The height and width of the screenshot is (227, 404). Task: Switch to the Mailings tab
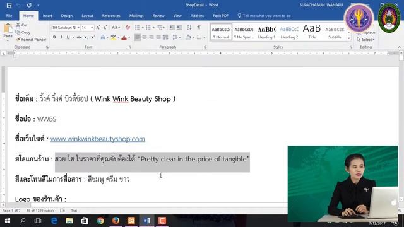coord(136,16)
